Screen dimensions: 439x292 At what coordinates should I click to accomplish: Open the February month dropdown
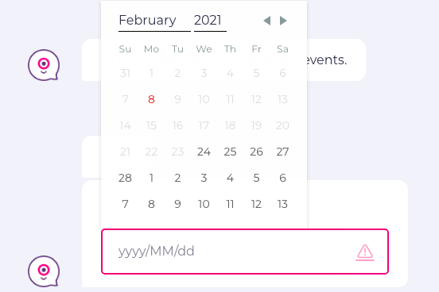pos(154,21)
